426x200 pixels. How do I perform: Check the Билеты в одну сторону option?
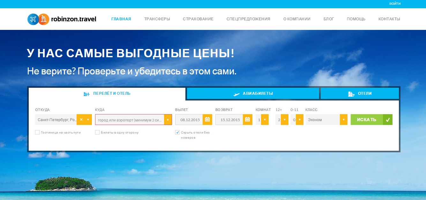click(x=97, y=132)
